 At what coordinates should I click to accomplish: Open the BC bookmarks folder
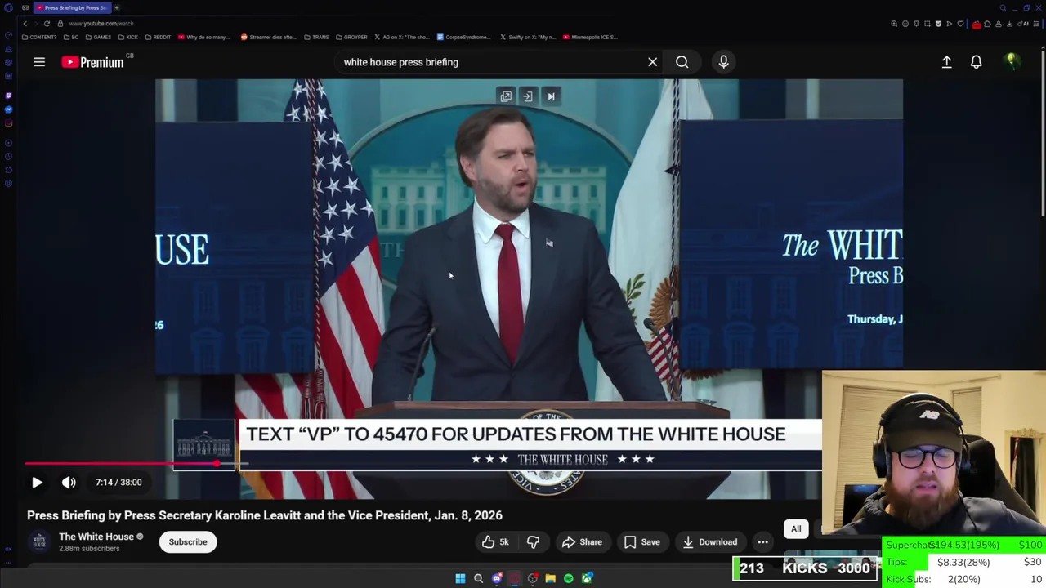coord(72,37)
